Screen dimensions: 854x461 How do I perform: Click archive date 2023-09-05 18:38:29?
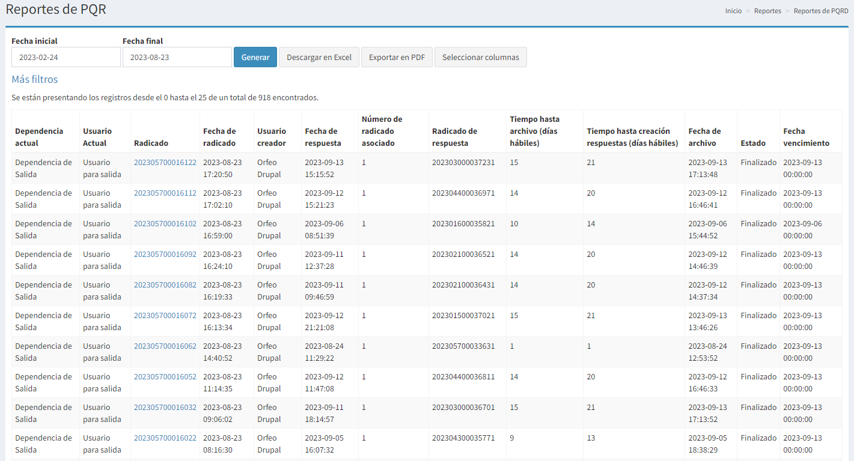[707, 444]
